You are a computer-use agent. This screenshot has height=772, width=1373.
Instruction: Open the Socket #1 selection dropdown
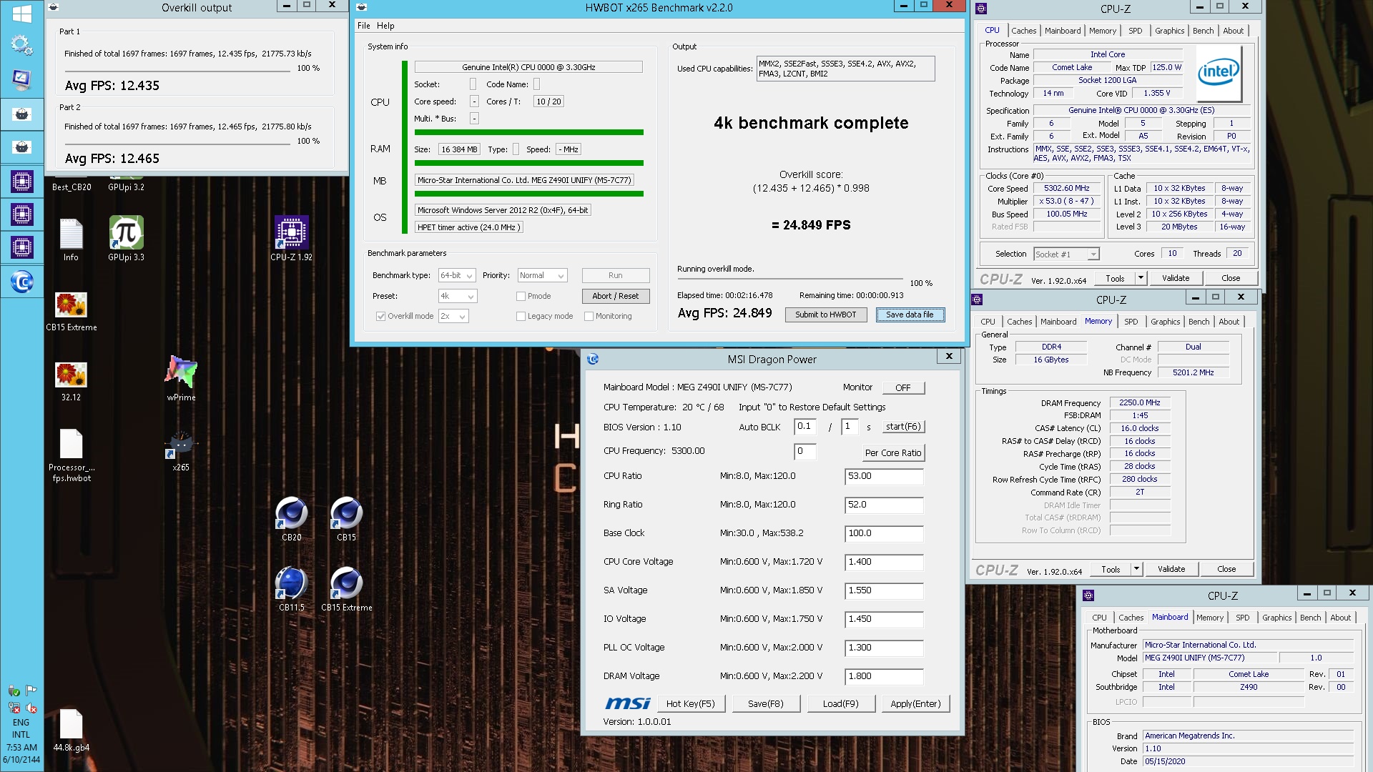coord(1066,254)
